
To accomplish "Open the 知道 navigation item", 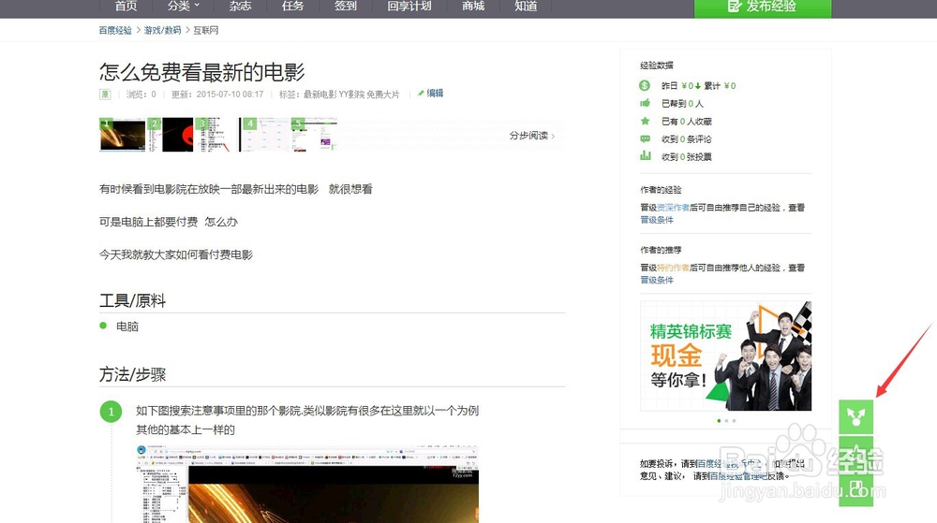I will click(x=526, y=6).
